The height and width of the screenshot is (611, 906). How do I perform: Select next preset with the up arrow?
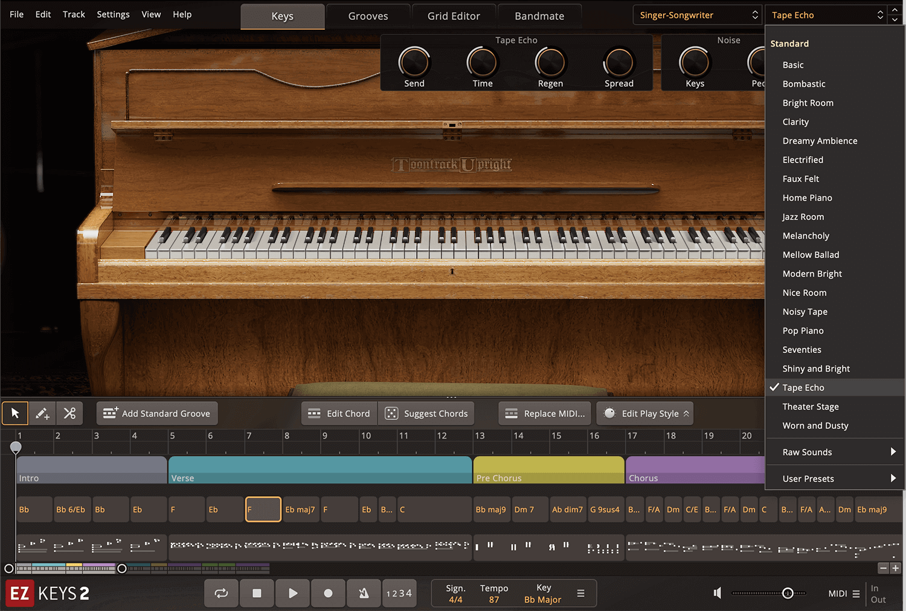pyautogui.click(x=895, y=10)
